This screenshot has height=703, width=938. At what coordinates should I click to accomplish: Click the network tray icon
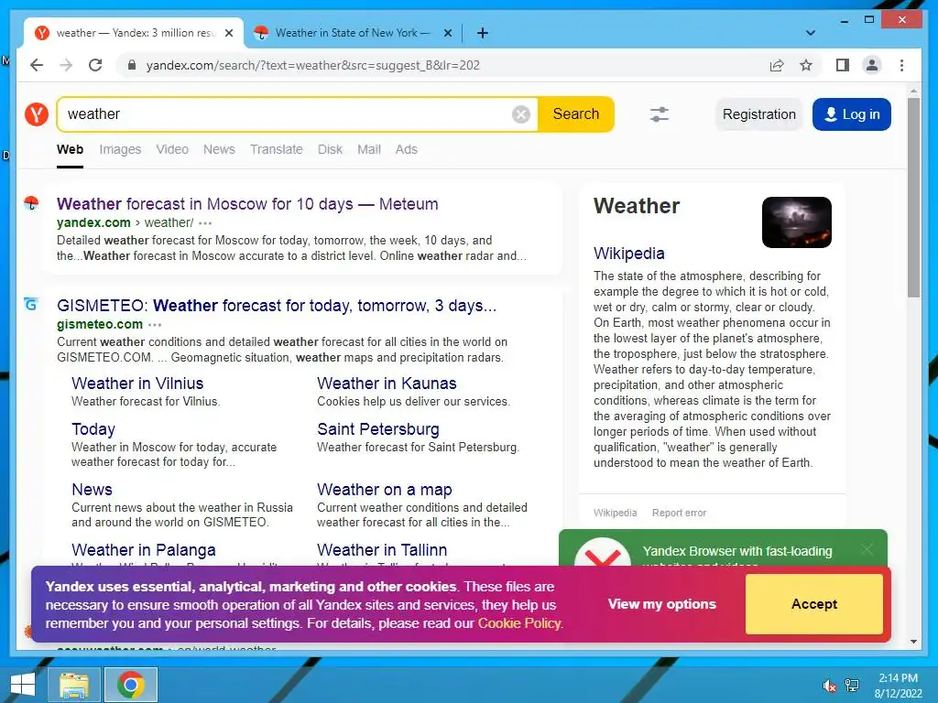(x=852, y=686)
